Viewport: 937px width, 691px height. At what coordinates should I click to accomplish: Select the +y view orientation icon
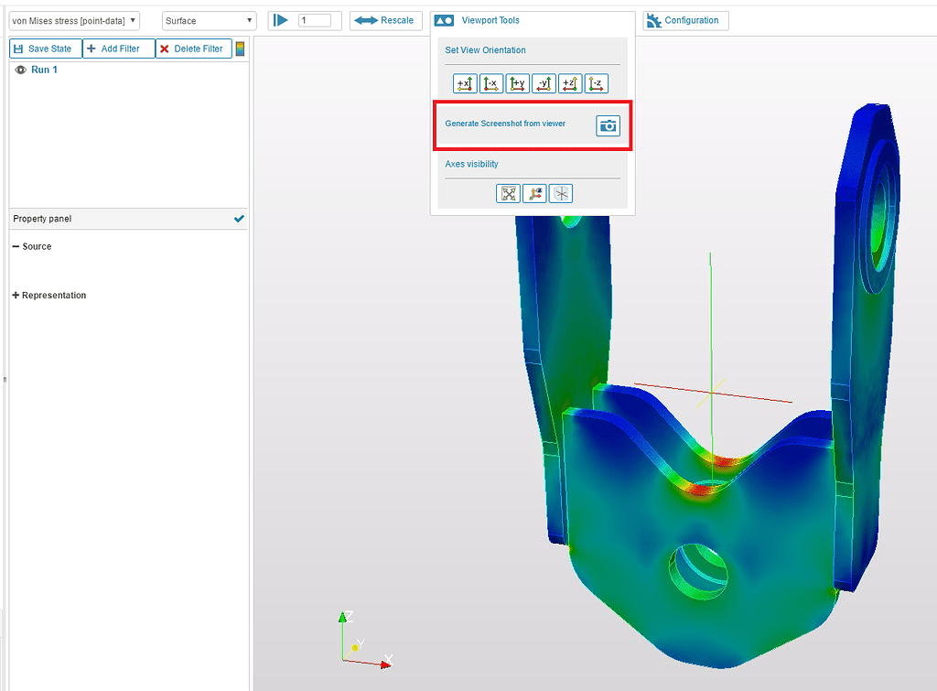[x=517, y=83]
